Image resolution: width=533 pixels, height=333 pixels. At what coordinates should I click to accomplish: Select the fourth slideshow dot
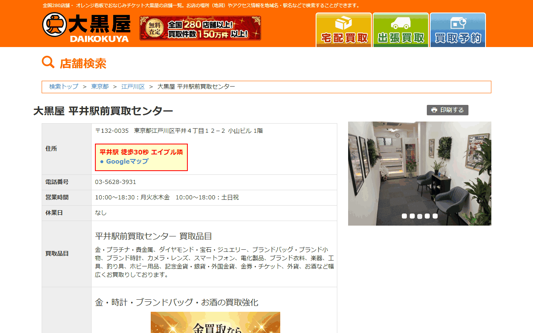pos(427,216)
